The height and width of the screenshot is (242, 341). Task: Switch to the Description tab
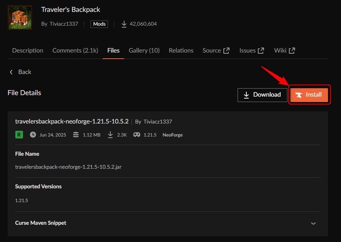tap(28, 51)
